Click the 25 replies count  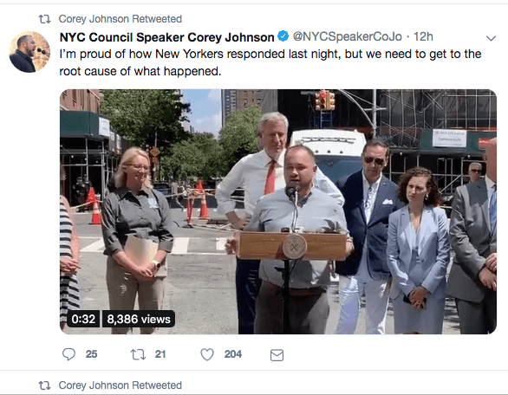(x=91, y=354)
